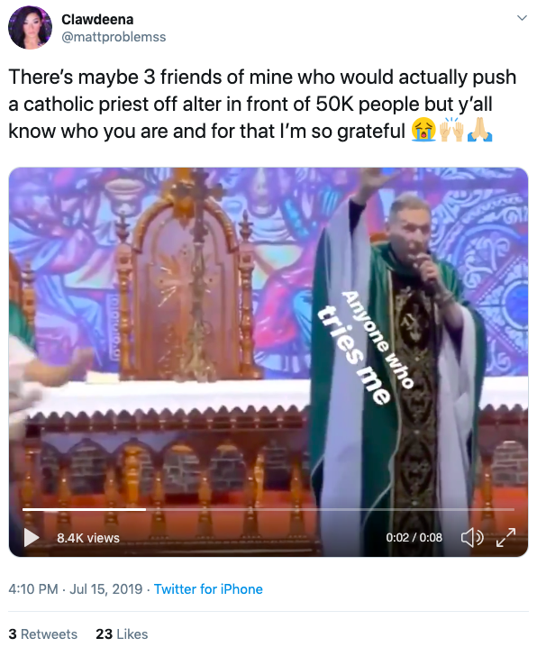Click the tweet text about three friends
Screen dimensions: 537x647
coord(262,105)
